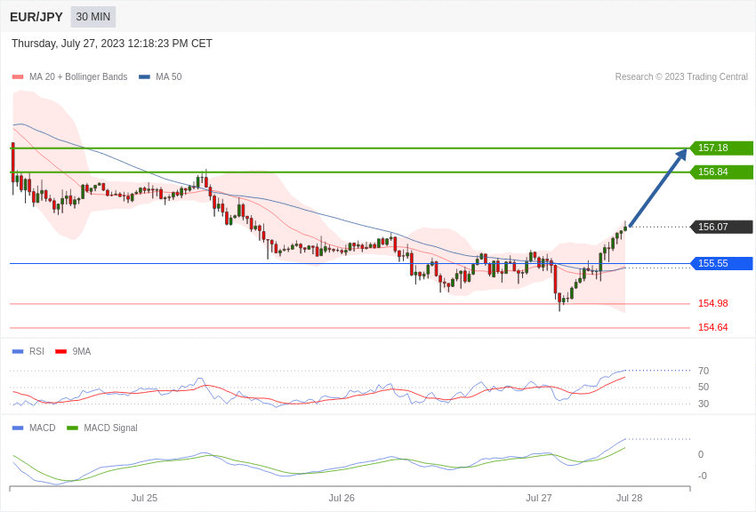The image size is (756, 512).
Task: Click the 155.55 pivot price tag
Action: click(x=722, y=263)
